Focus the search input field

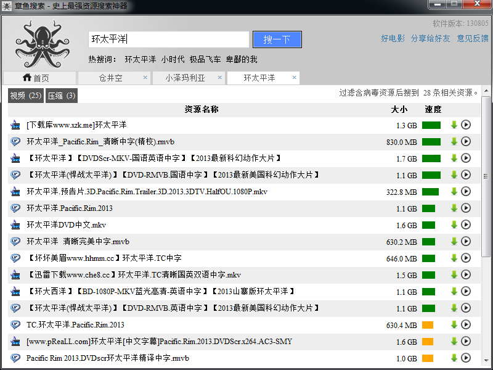coord(168,39)
